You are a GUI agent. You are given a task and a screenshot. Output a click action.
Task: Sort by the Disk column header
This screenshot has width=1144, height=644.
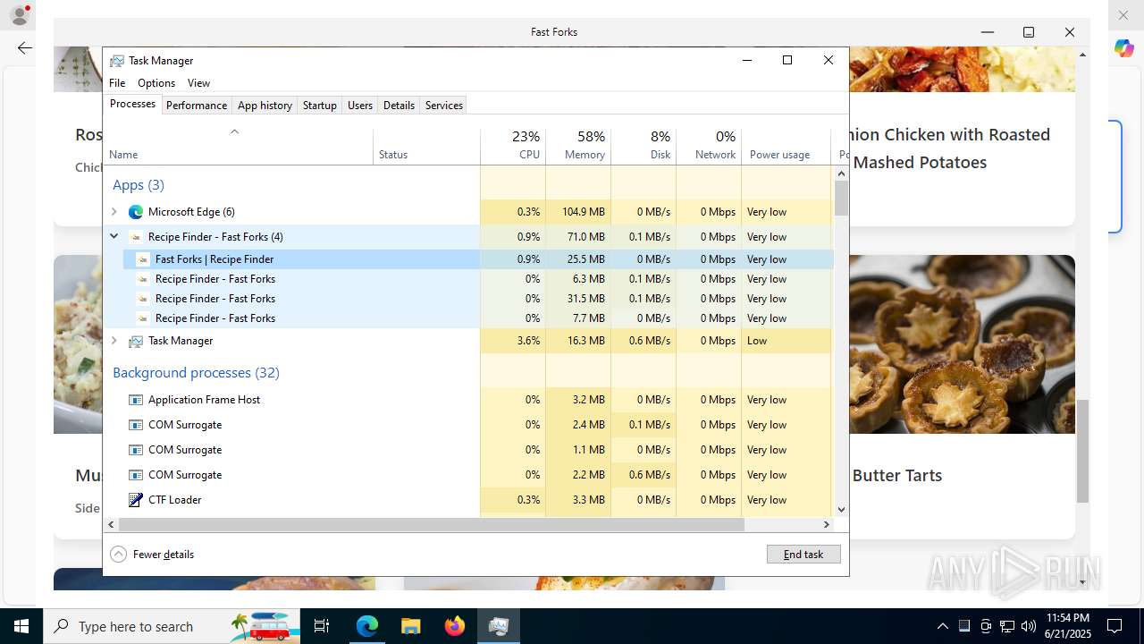click(643, 147)
